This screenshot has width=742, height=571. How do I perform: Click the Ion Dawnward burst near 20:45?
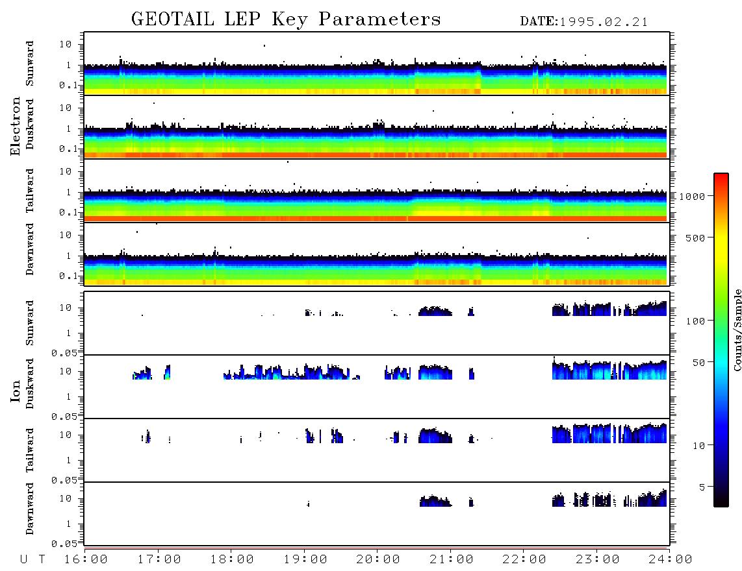pyautogui.click(x=435, y=501)
